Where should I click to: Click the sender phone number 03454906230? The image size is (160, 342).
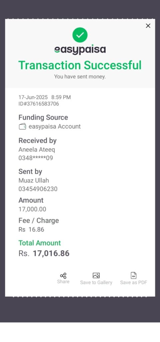pyautogui.click(x=38, y=189)
